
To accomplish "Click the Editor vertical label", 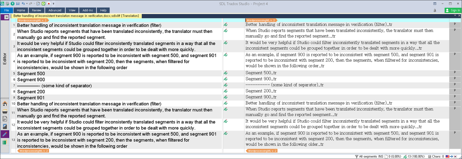I will click(4, 59).
